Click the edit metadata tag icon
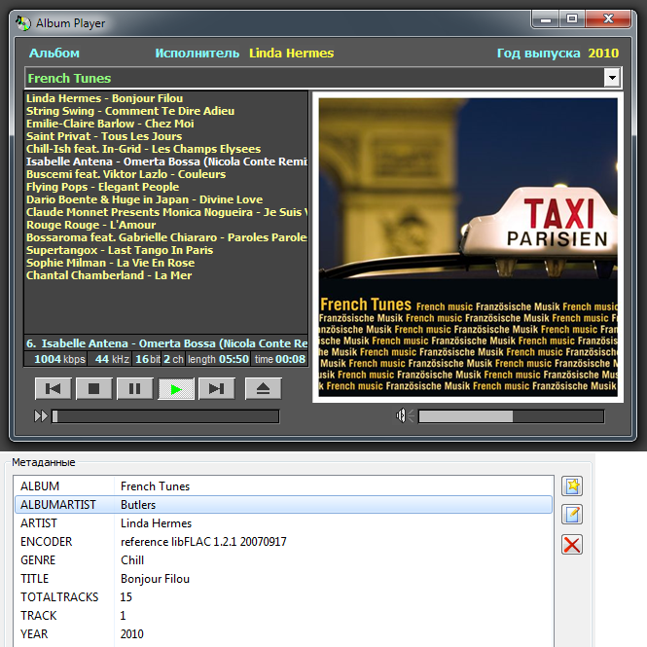 [572, 515]
